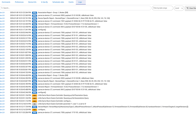Click the magnifier icon in search box
The width and height of the screenshot is (196, 114).
coord(2,8)
